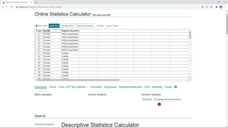Image resolution: width=228 pixels, height=128 pixels.
Task: Select row 7 College cell
Action: pyautogui.click(x=70, y=53)
